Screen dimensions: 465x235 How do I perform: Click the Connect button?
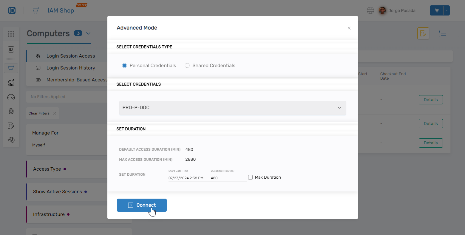click(x=142, y=205)
